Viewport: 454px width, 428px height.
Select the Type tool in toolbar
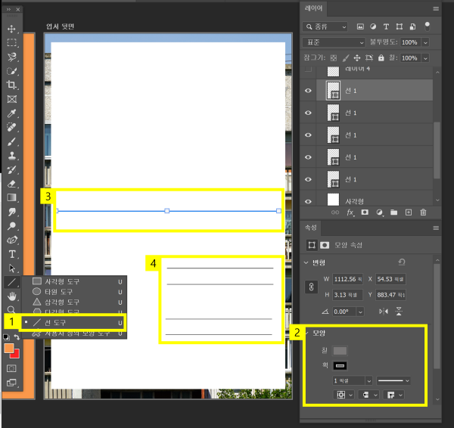[11, 254]
